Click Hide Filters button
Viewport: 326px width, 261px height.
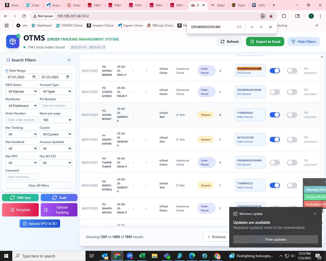click(304, 42)
